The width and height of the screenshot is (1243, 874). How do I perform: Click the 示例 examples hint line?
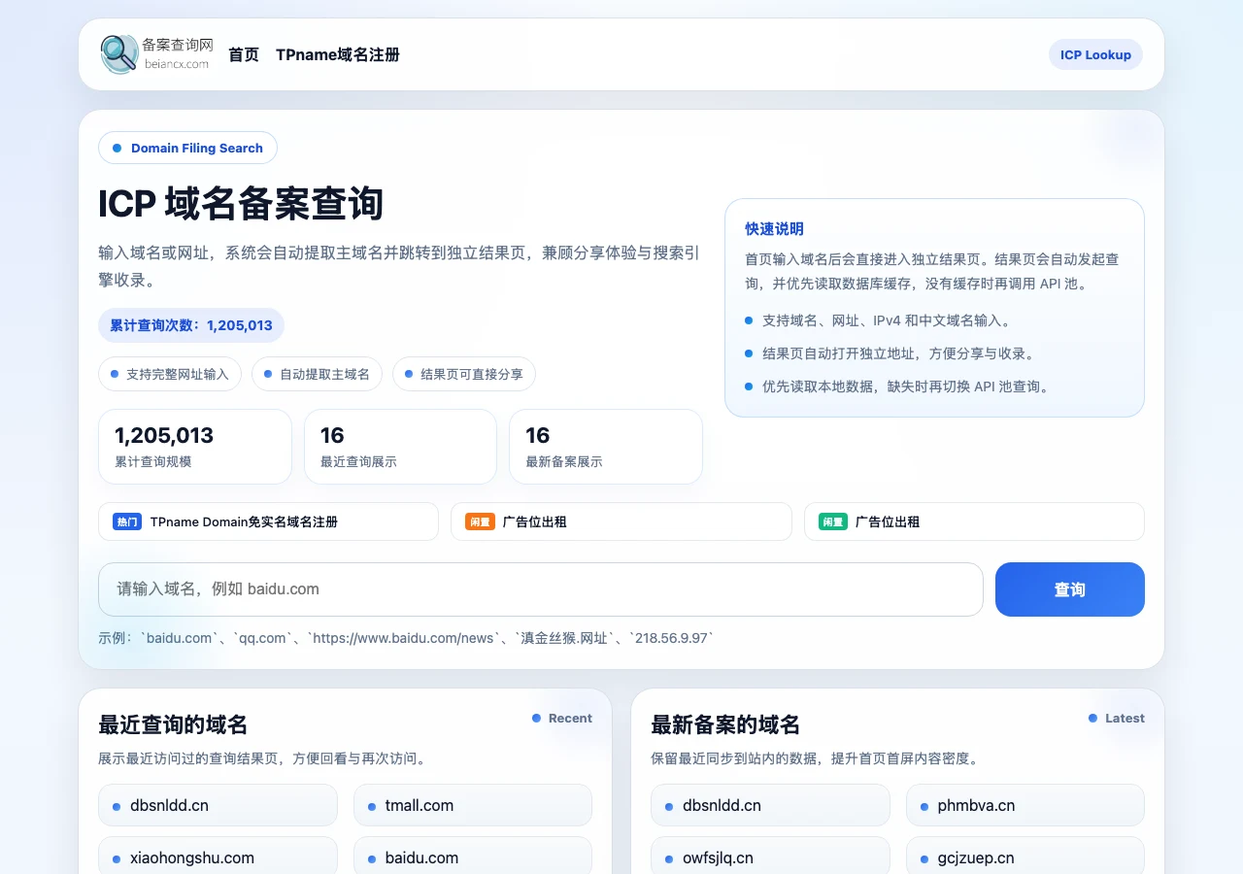[406, 638]
